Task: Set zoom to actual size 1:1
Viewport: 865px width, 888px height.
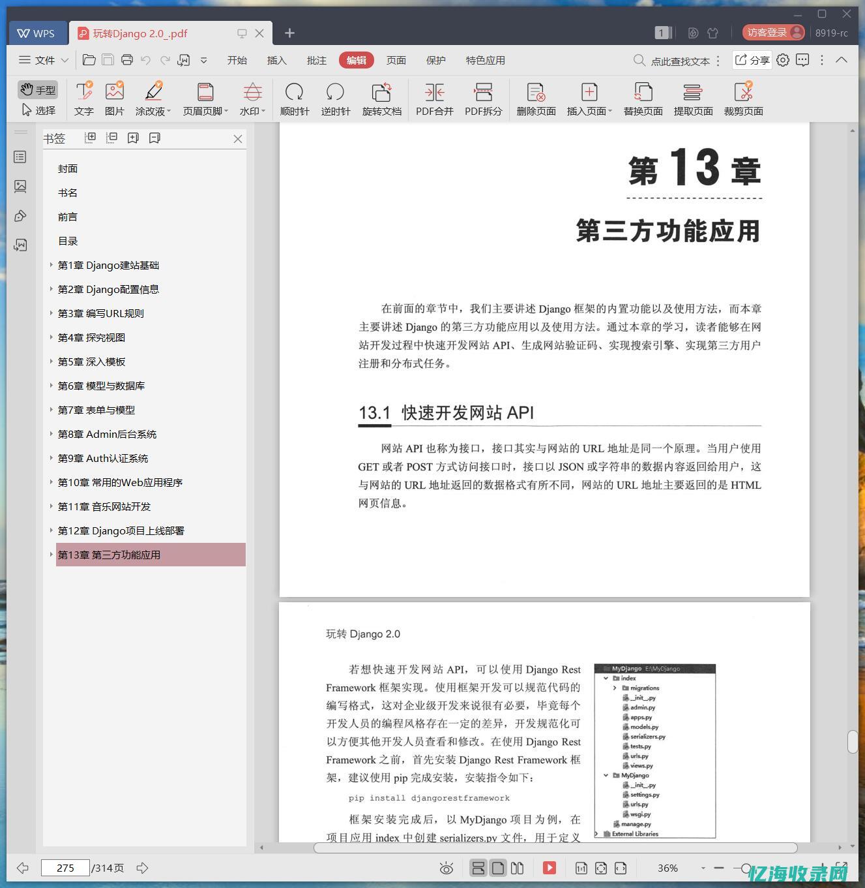Action: (581, 868)
